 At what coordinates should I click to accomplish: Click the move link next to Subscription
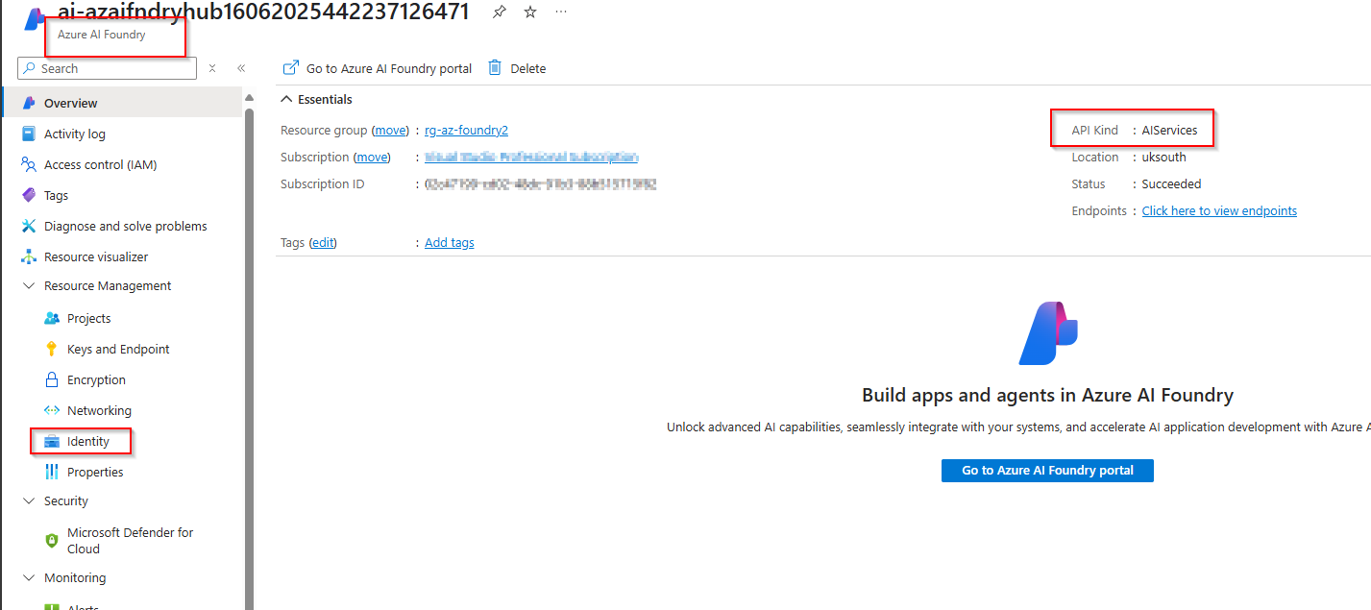point(372,157)
